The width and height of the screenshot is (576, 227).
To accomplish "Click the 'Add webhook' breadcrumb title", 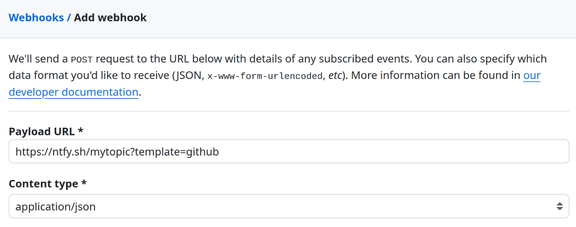I will pos(110,18).
